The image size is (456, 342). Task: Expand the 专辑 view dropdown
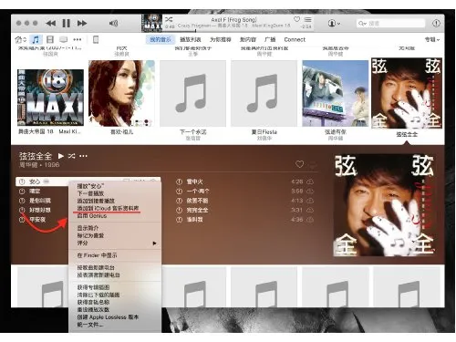click(432, 39)
